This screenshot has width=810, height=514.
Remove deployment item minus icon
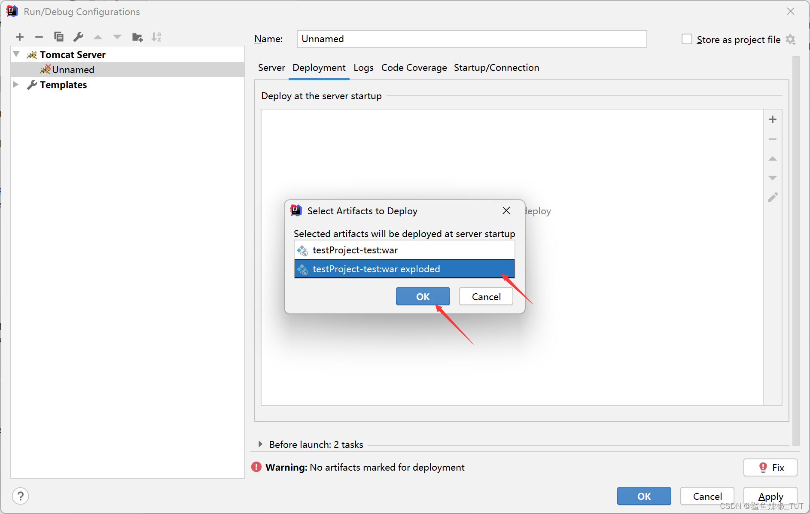point(773,139)
